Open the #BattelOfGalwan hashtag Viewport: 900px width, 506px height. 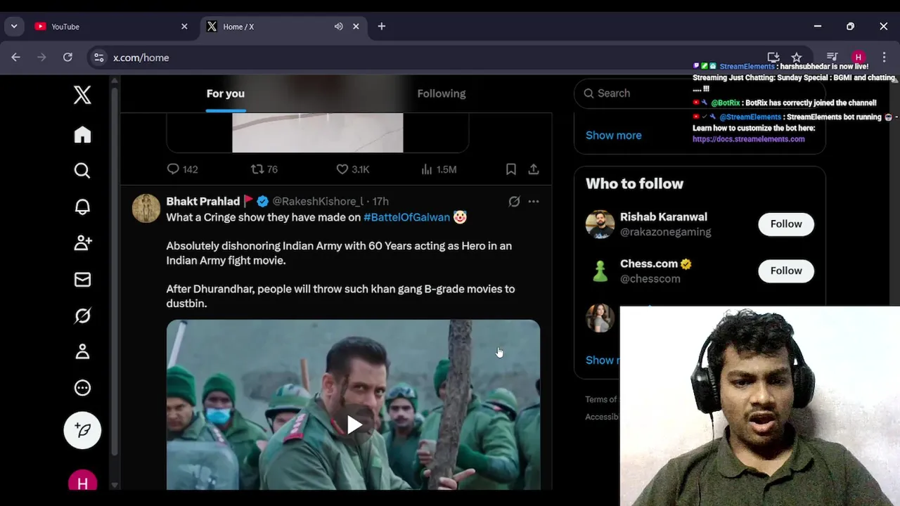406,217
